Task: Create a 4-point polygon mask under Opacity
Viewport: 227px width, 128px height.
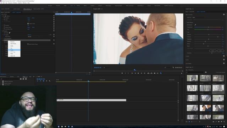Action: coord(7,33)
